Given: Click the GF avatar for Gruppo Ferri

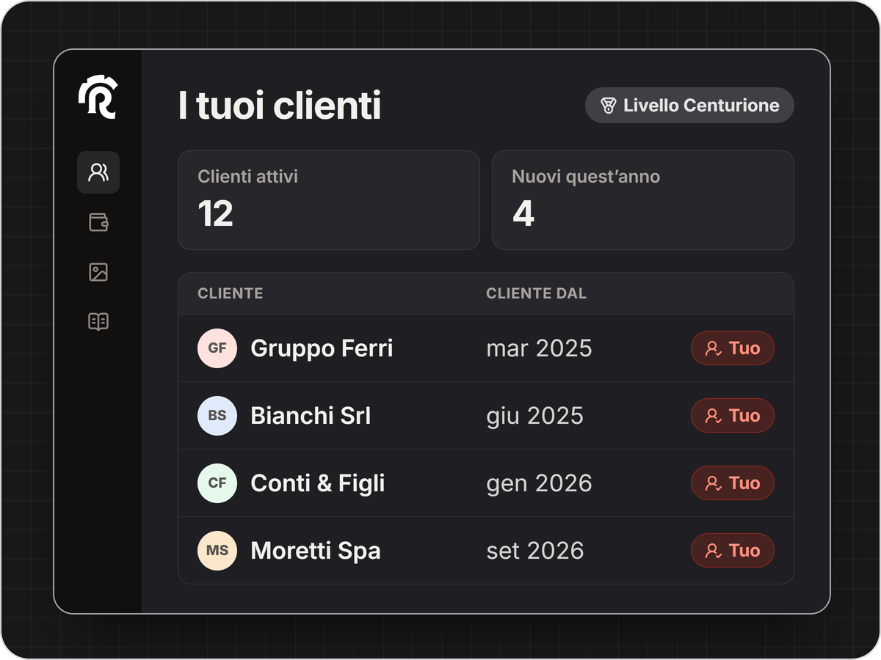Looking at the screenshot, I should [x=217, y=348].
